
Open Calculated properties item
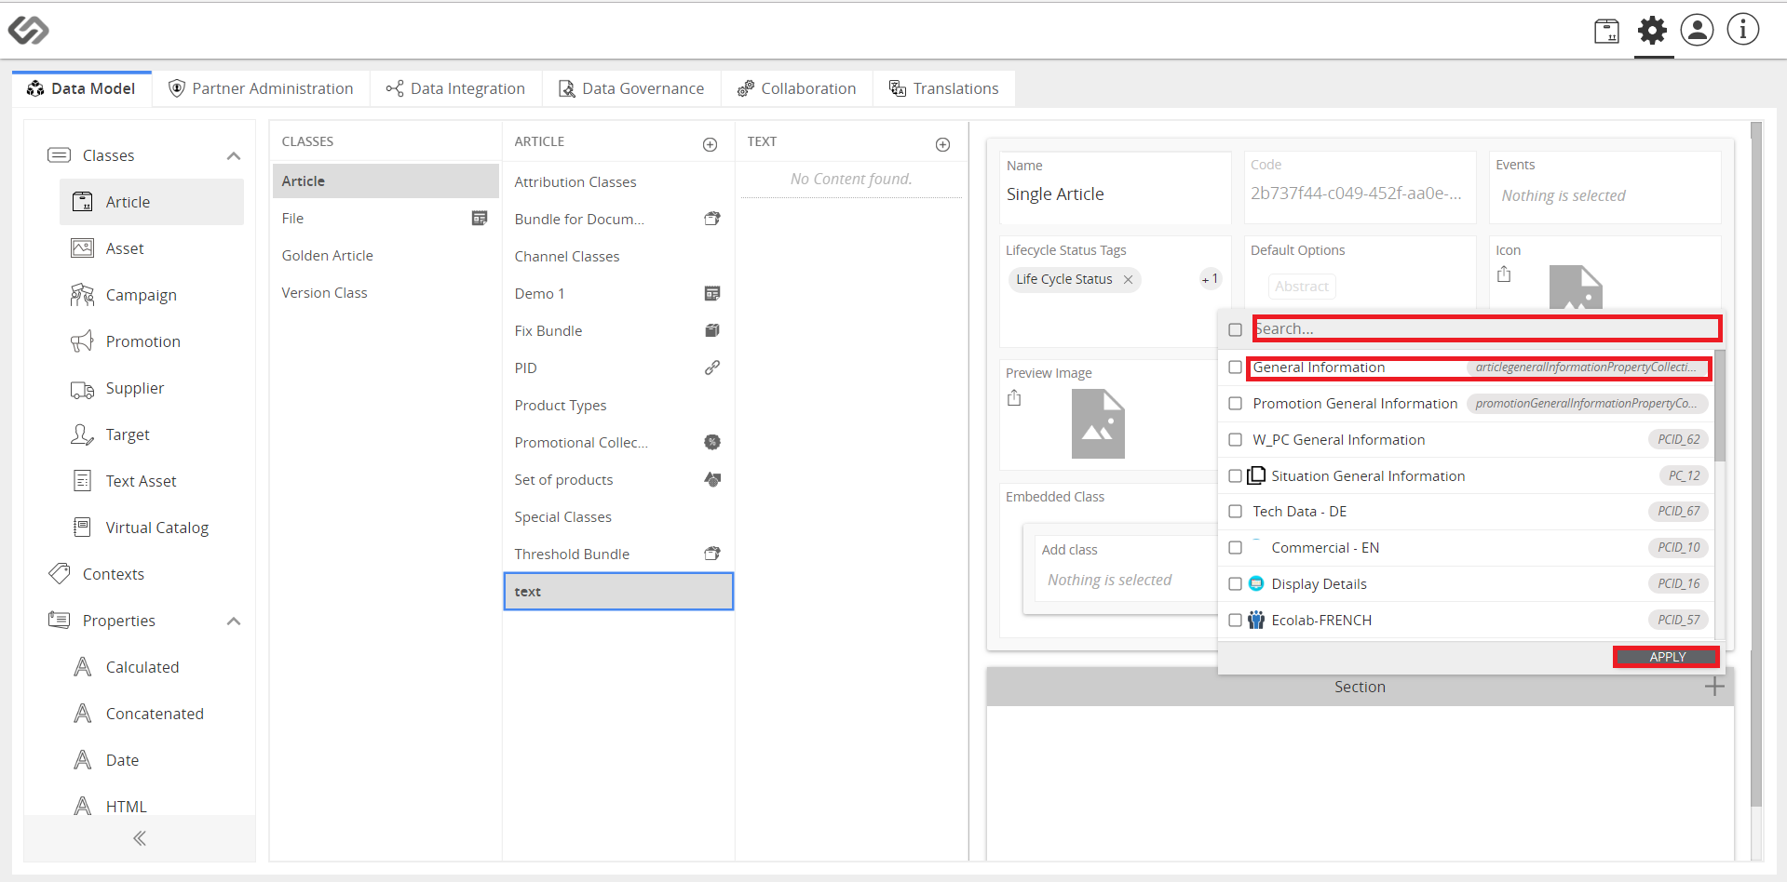[142, 667]
